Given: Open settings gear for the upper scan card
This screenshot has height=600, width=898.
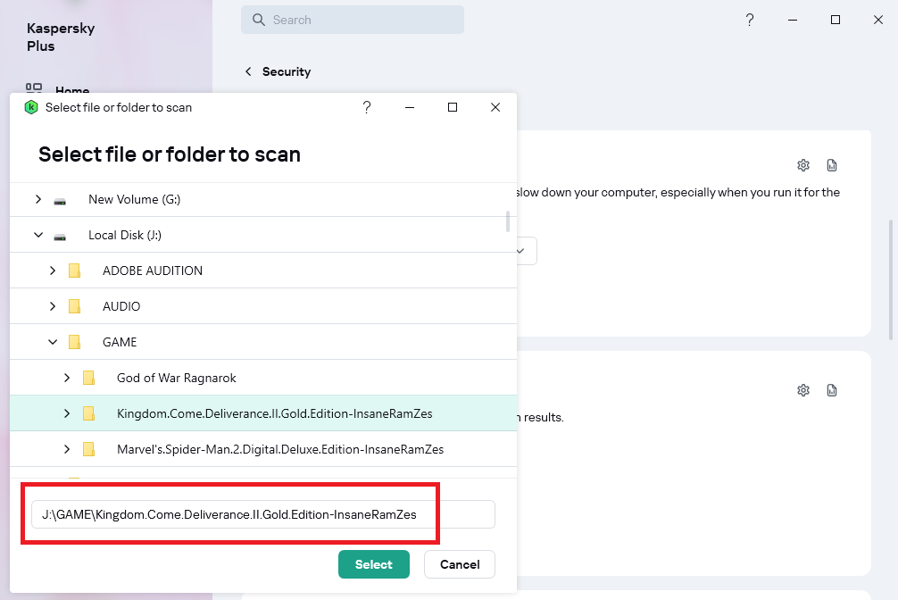Looking at the screenshot, I should [803, 165].
